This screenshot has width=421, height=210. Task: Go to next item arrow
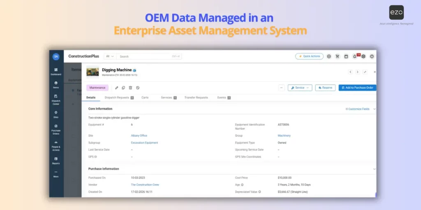(358, 72)
